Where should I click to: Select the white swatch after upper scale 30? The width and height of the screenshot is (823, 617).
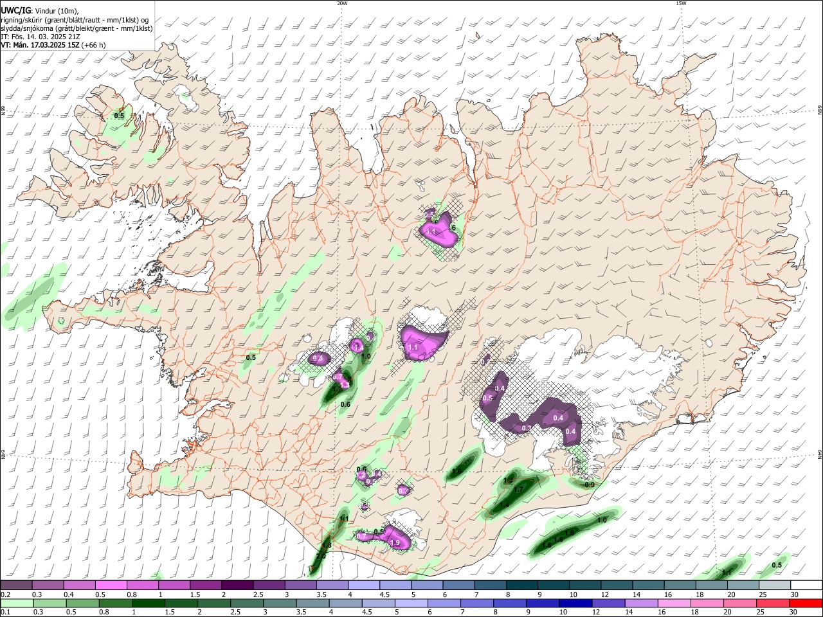coord(805,586)
